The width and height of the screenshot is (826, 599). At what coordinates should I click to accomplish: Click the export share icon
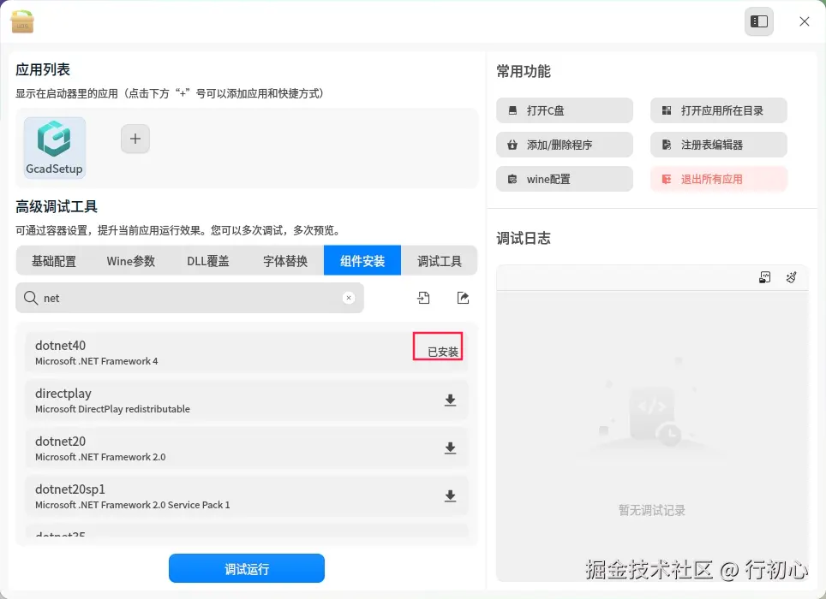coord(463,298)
